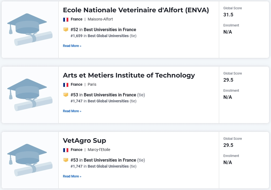This screenshot has height=190, width=271.
Task: Click the ENVA graduation cap placeholder image
Action: pyautogui.click(x=30, y=29)
